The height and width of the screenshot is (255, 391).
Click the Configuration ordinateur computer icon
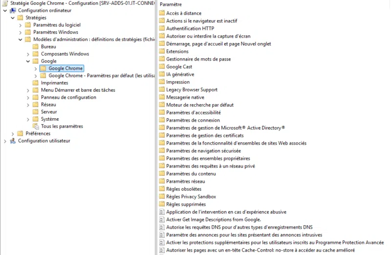click(x=13, y=10)
